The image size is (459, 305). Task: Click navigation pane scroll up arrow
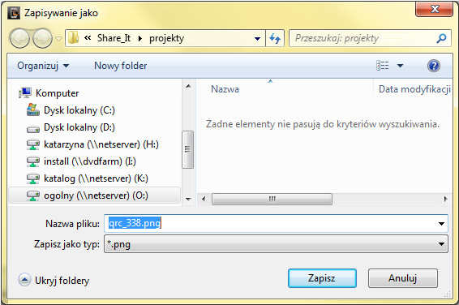pos(188,86)
